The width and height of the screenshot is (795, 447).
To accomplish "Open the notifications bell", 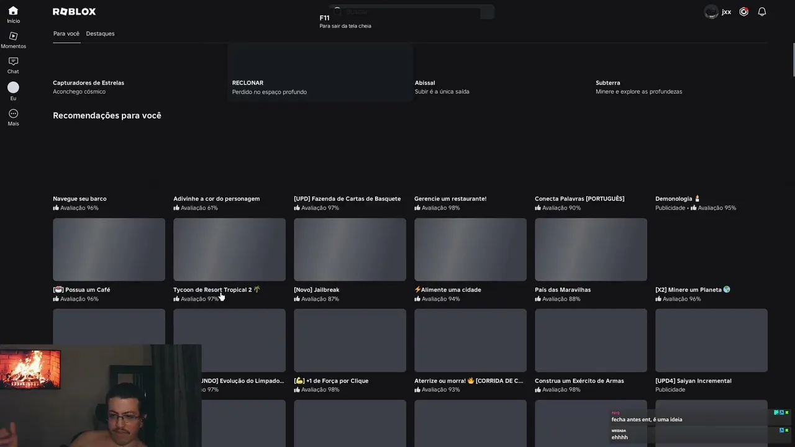I will (x=762, y=12).
